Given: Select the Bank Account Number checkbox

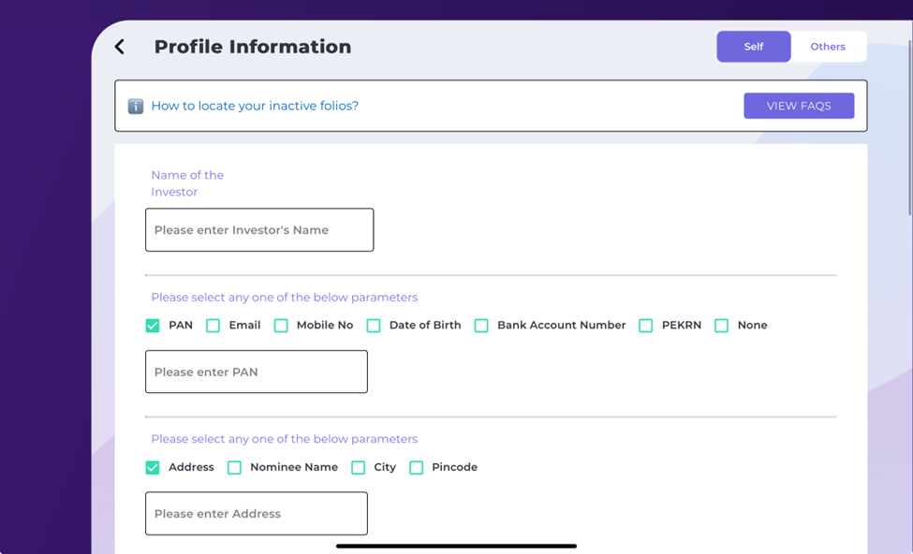Looking at the screenshot, I should tap(481, 326).
